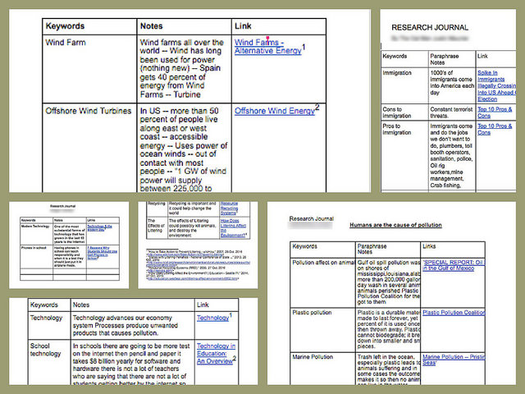Select the School technology keyword cell

point(49,362)
